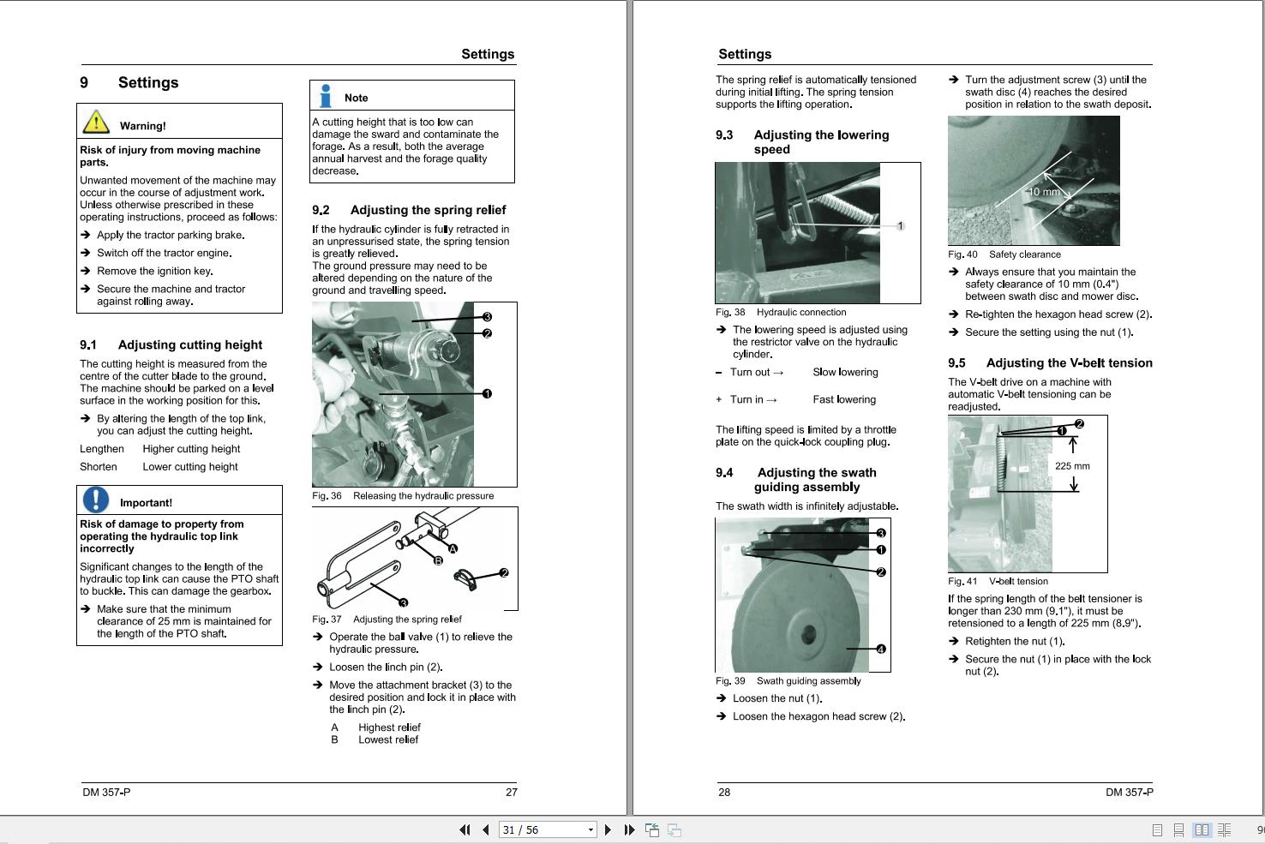Click the previous view navigation icon

tap(652, 829)
